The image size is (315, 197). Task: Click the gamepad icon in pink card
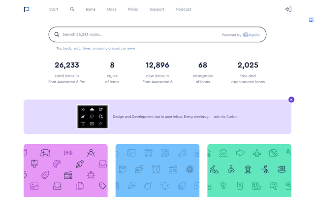pos(45,153)
